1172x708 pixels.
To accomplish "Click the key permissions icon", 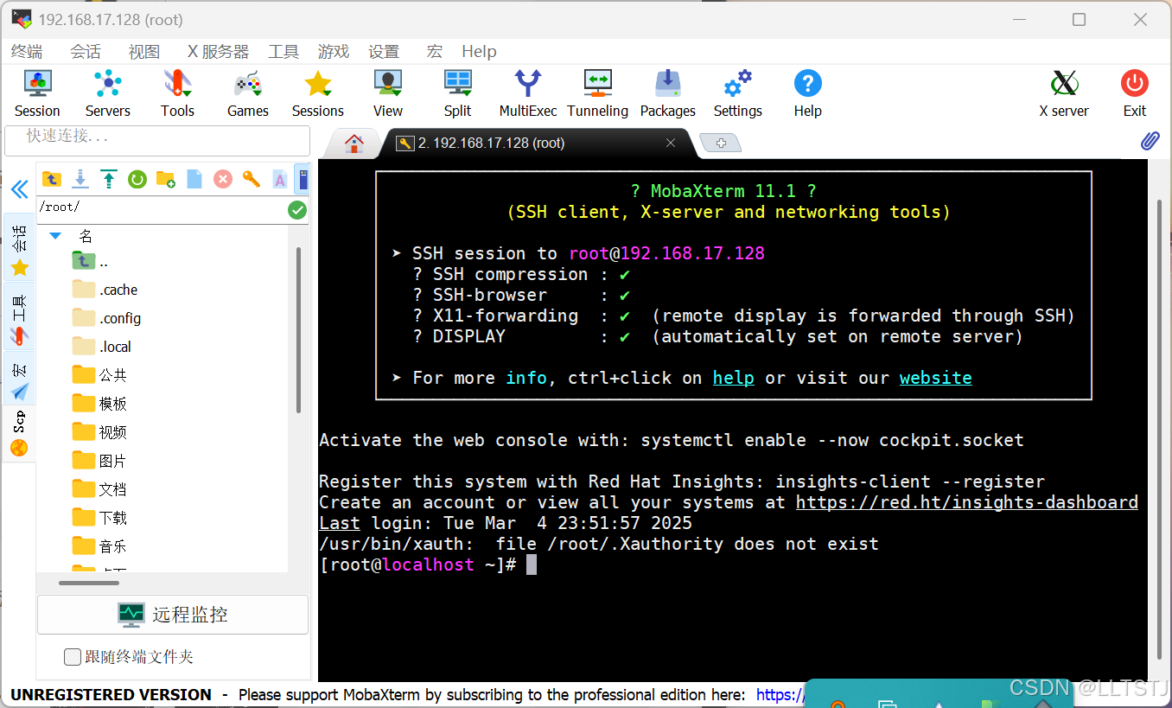I will tap(252, 179).
